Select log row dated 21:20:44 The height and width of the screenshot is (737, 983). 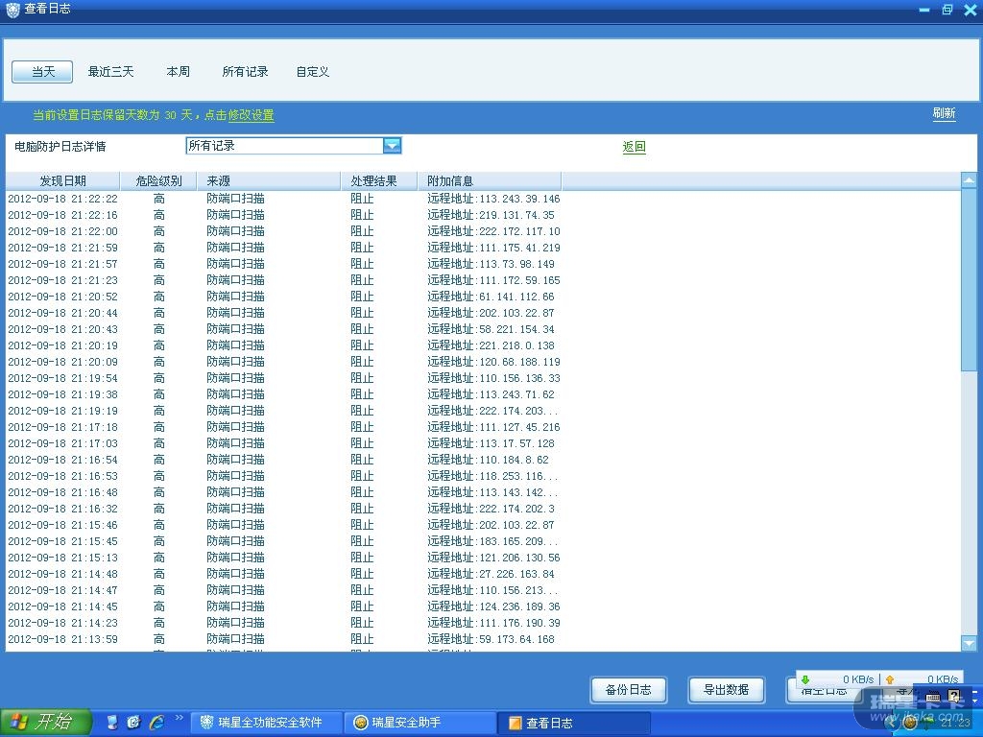[x=483, y=313]
